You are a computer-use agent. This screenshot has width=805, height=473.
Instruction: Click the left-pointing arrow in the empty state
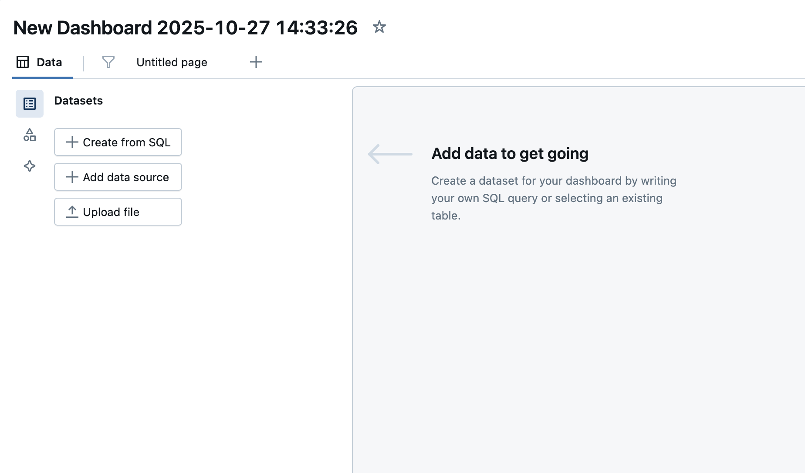click(390, 154)
